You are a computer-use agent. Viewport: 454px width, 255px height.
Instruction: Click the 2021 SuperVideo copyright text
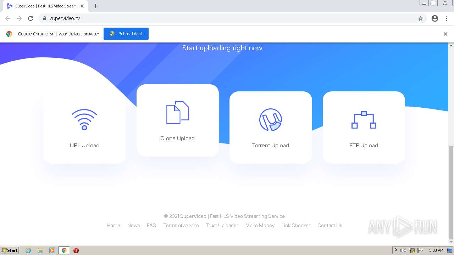click(x=224, y=216)
